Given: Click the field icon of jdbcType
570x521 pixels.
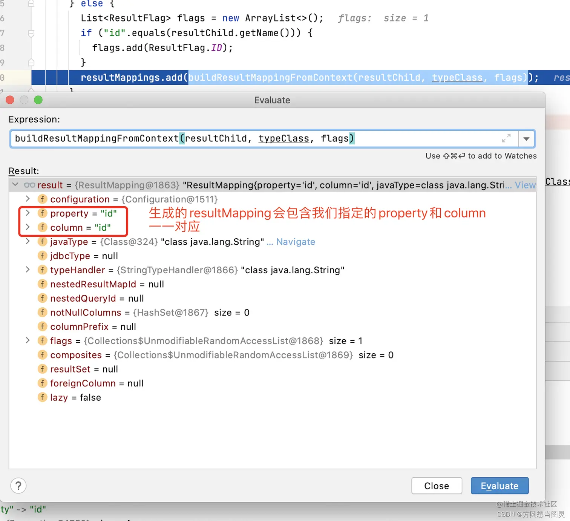Looking at the screenshot, I should tap(42, 256).
